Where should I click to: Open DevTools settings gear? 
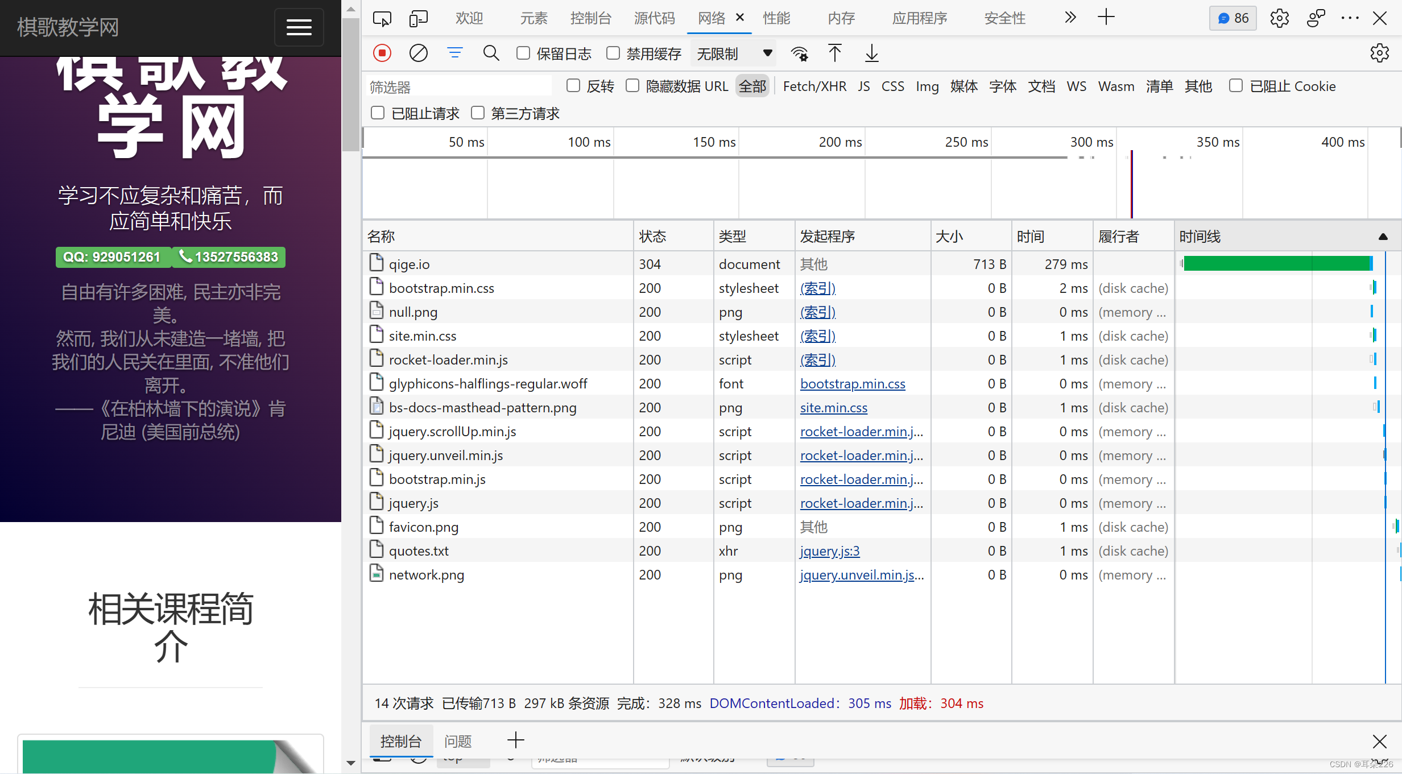(x=1279, y=18)
